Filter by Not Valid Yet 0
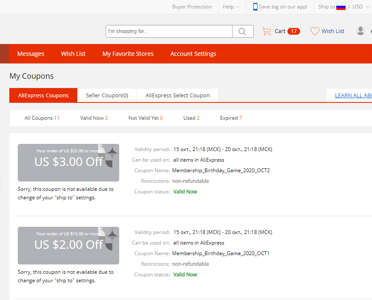 pyautogui.click(x=145, y=118)
